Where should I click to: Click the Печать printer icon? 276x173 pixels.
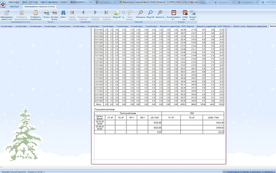point(46,13)
